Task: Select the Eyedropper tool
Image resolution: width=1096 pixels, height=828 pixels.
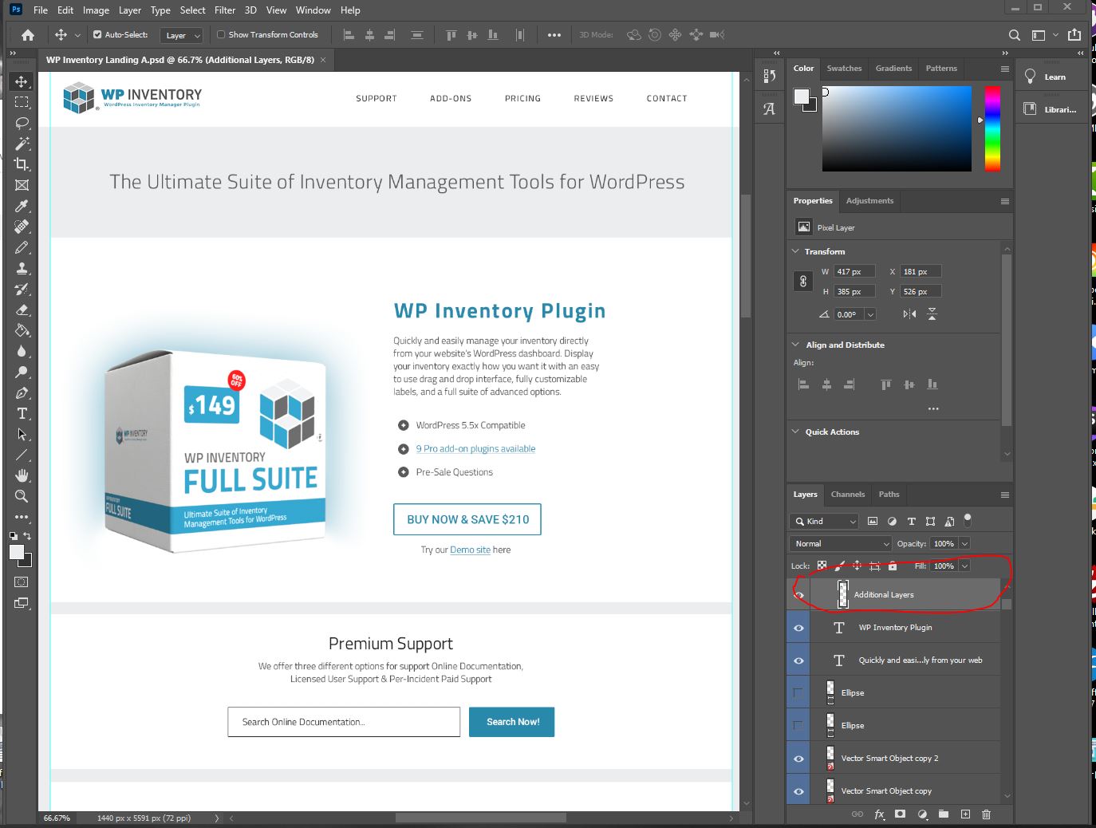Action: [22, 206]
